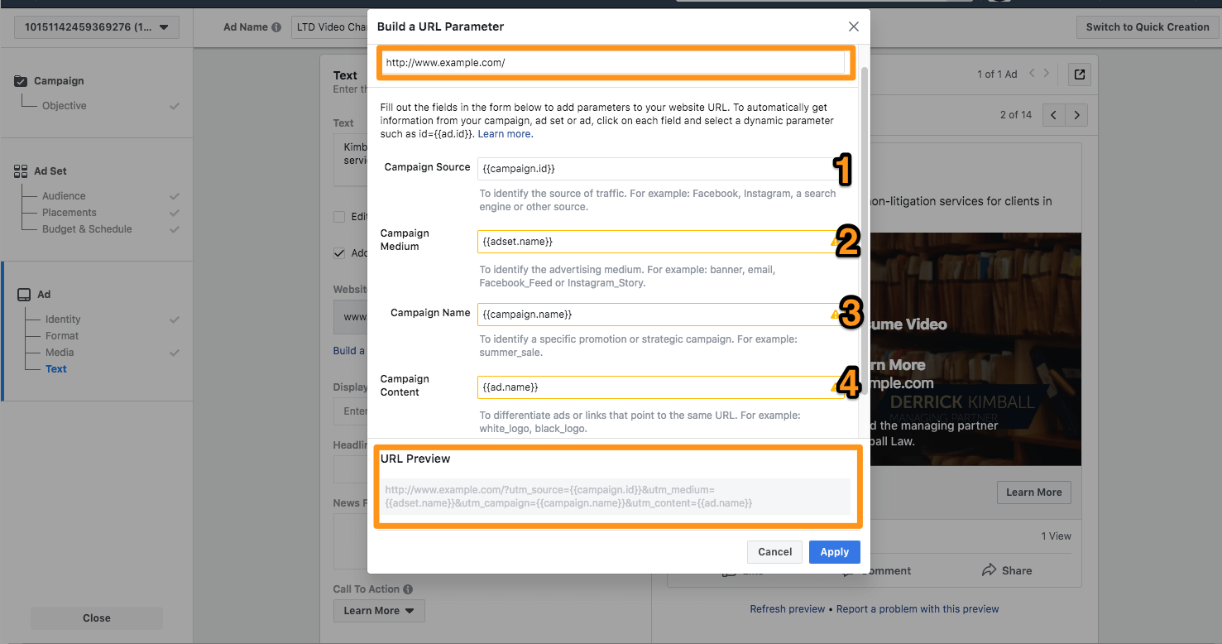The height and width of the screenshot is (644, 1222).
Task: Click the Campaign Content field {{ad.name}}
Action: click(659, 387)
